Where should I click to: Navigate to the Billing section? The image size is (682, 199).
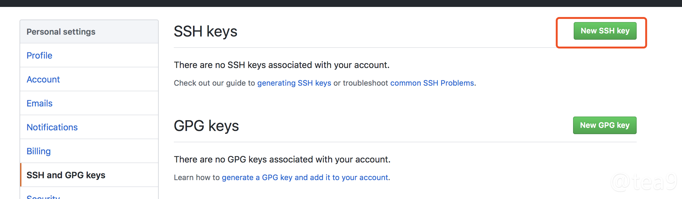38,151
